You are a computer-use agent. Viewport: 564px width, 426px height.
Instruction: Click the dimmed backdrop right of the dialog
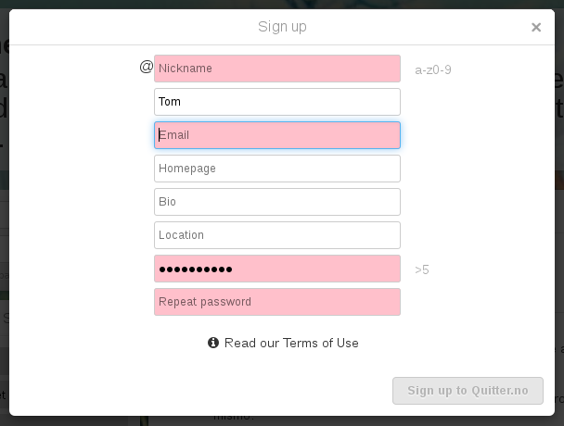coord(559,216)
